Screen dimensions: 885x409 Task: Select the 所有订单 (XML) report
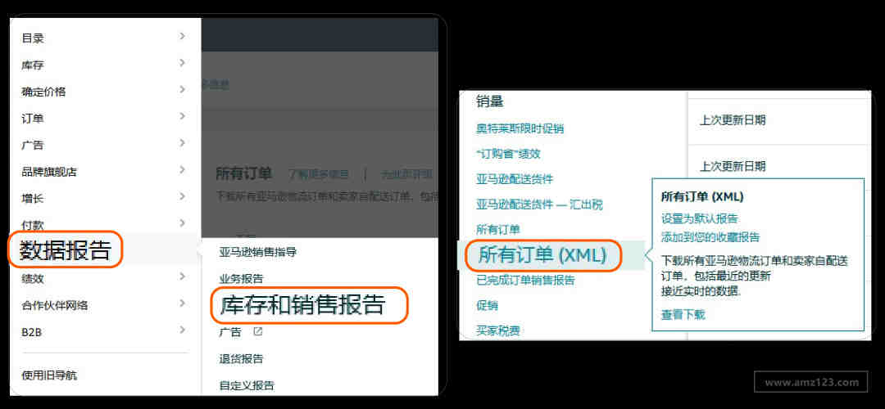542,255
